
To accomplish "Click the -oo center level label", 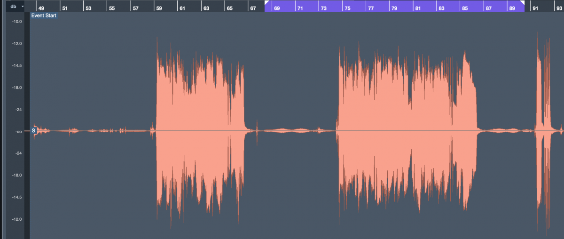I will [16, 132].
